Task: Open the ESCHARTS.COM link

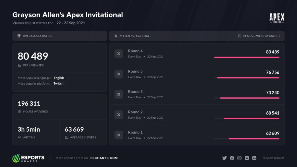Action: (x=104, y=158)
